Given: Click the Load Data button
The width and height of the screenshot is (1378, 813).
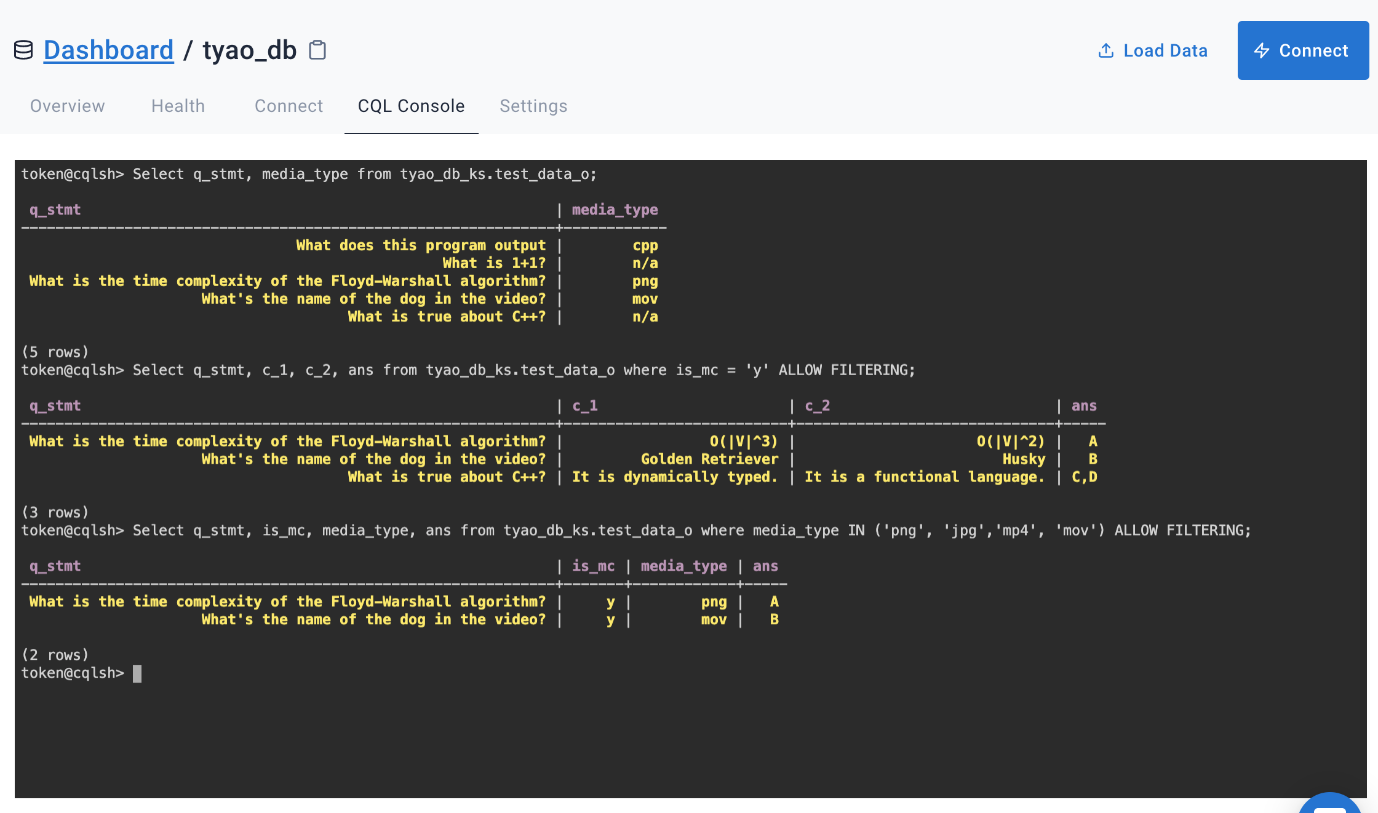Looking at the screenshot, I should tap(1153, 50).
